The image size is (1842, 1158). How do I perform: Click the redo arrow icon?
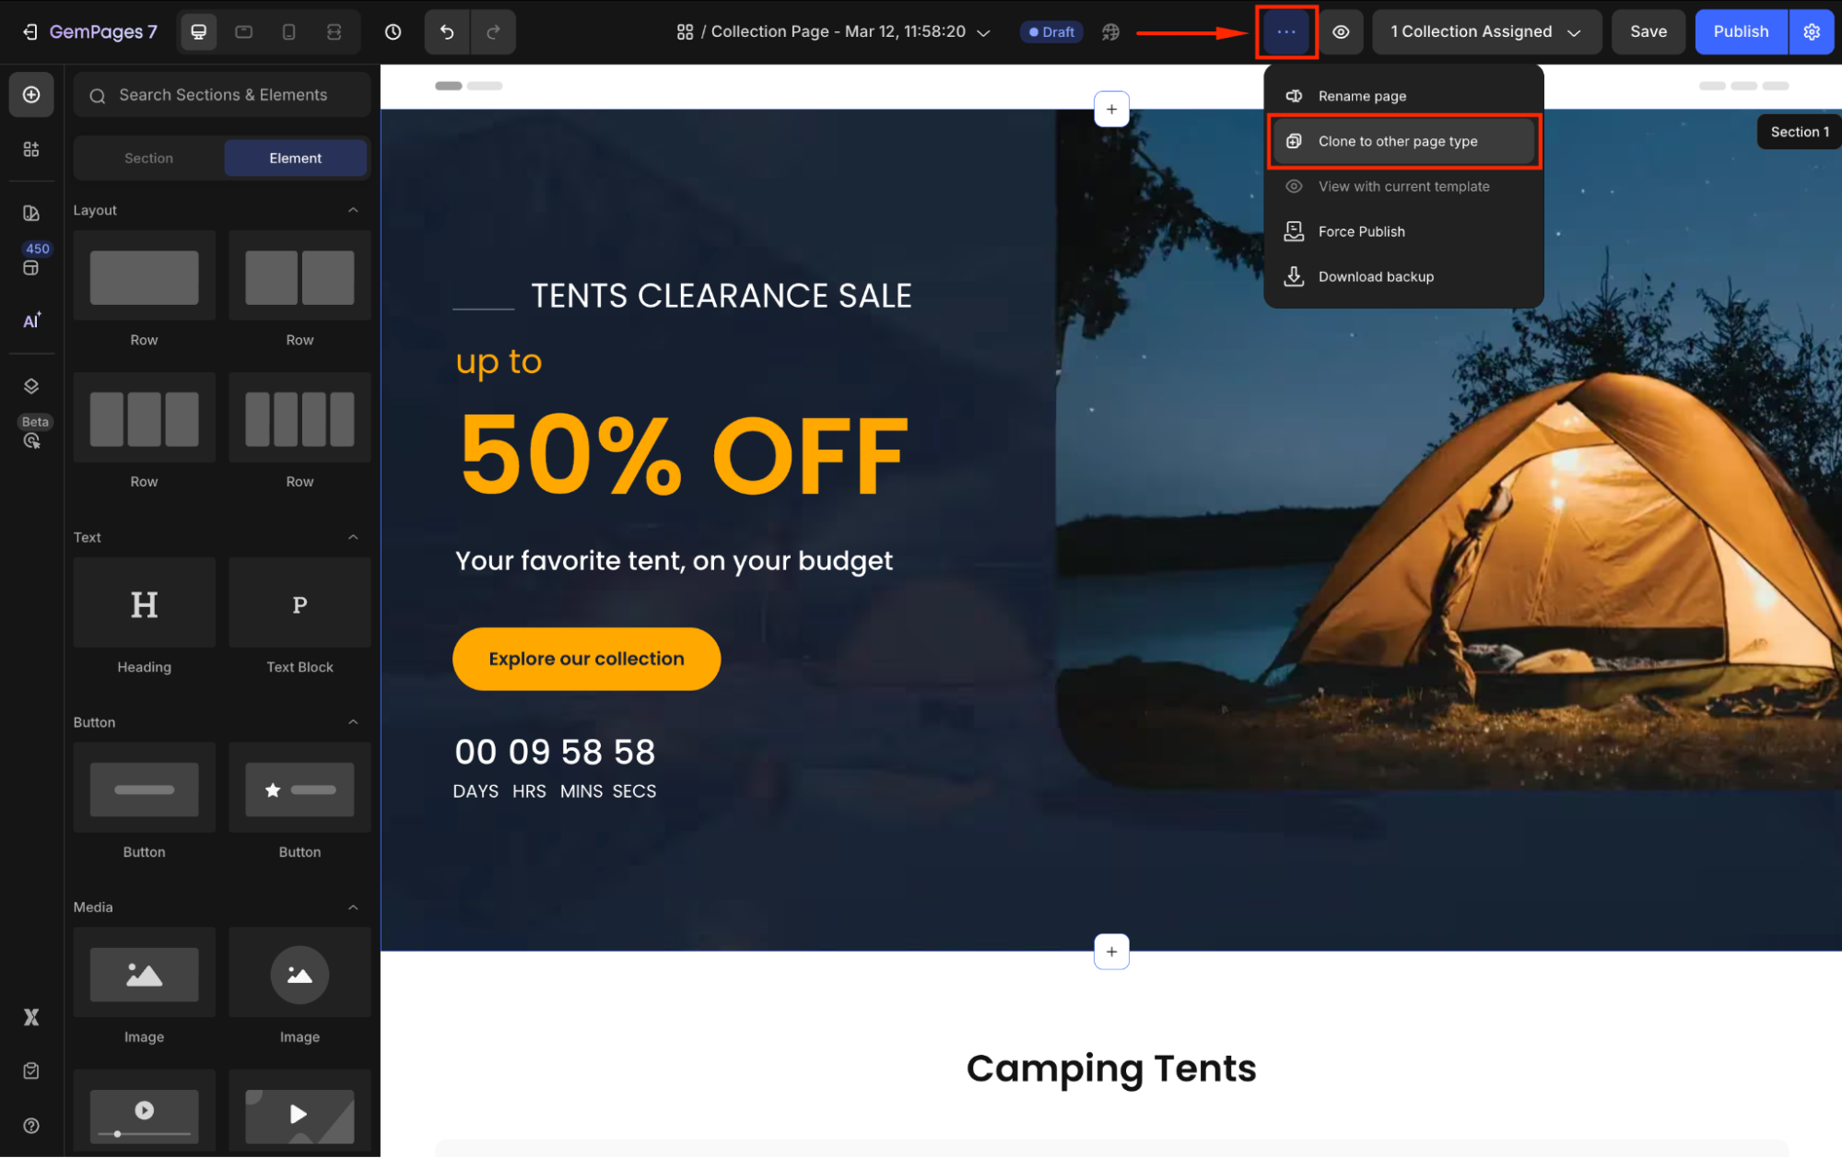(x=493, y=32)
